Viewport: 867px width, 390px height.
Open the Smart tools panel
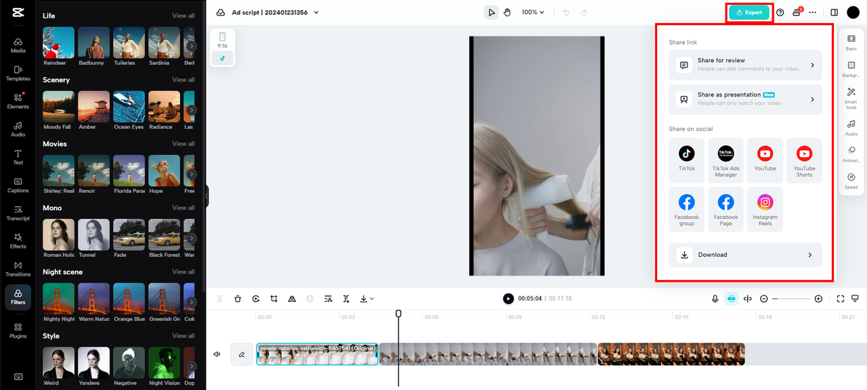pyautogui.click(x=851, y=99)
